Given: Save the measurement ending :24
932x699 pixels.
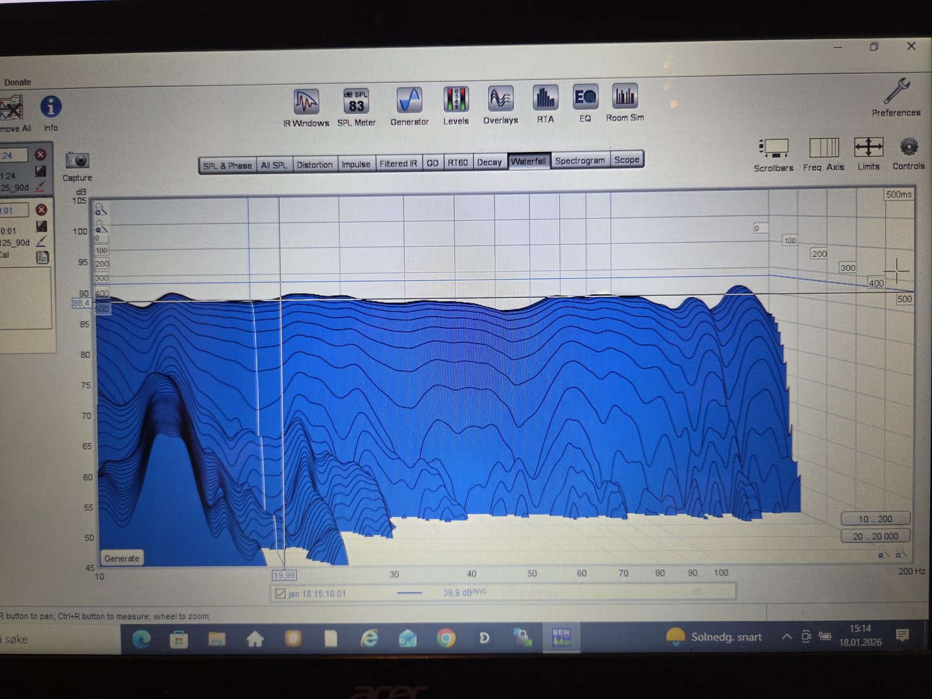Looking at the screenshot, I should (x=40, y=171).
